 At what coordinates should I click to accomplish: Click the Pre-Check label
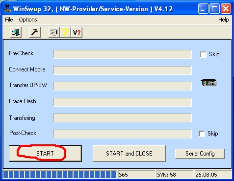tap(21, 53)
